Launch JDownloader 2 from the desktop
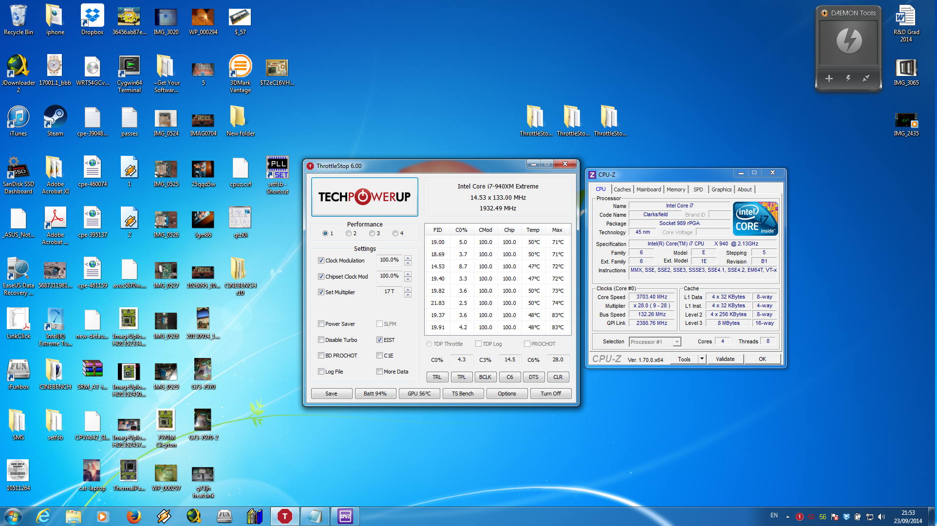Screen dimensions: 937x526 click(x=19, y=73)
